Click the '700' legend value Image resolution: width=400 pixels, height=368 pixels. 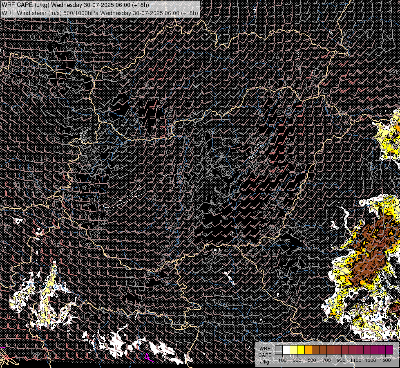coord(326,360)
